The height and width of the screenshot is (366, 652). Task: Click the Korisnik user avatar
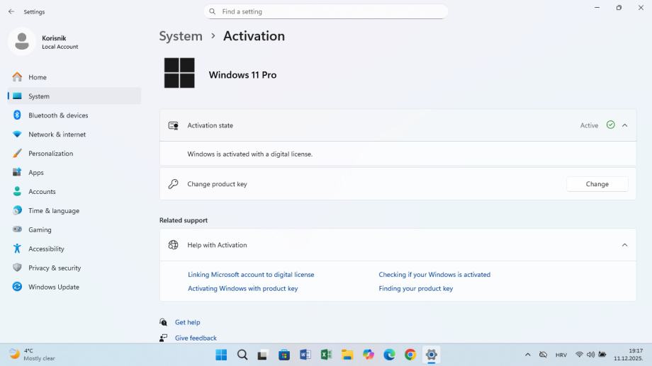(x=22, y=42)
